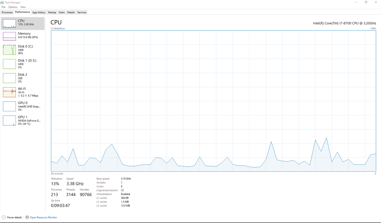Open the Details tab
Viewport: 381px width, 223px height.
click(71, 12)
